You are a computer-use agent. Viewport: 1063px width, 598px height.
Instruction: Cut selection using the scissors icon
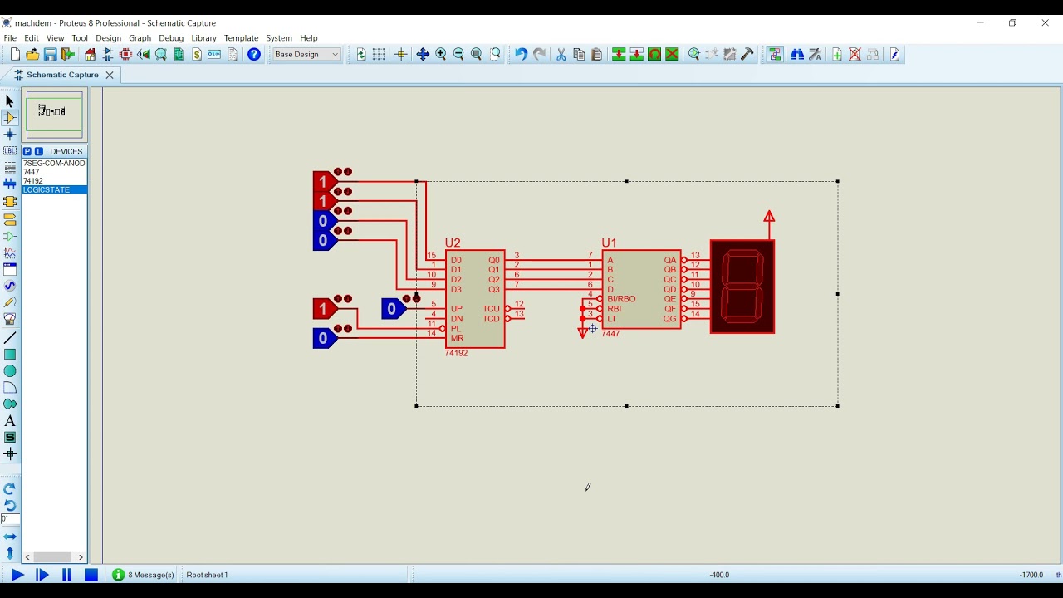tap(561, 55)
